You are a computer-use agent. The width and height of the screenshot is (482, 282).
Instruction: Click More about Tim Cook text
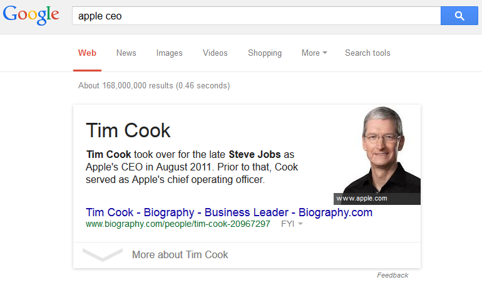[x=180, y=254]
